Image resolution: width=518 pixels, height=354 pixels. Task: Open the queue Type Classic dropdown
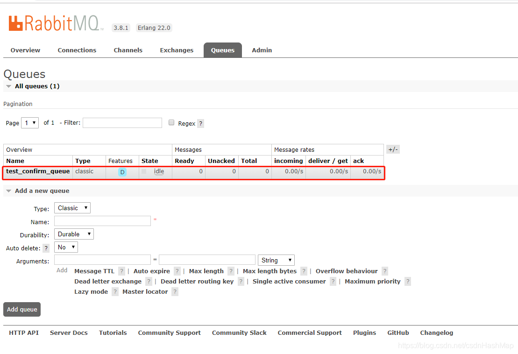[72, 208]
